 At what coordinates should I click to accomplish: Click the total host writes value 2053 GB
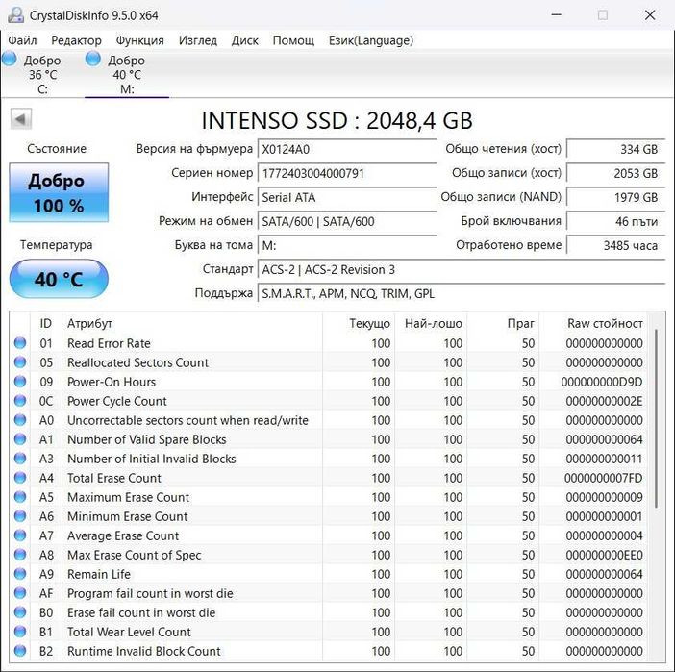616,173
